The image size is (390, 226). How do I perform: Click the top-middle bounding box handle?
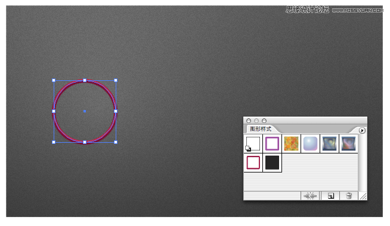[85, 80]
